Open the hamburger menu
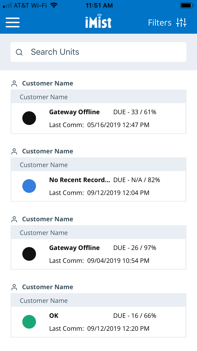 tap(13, 22)
